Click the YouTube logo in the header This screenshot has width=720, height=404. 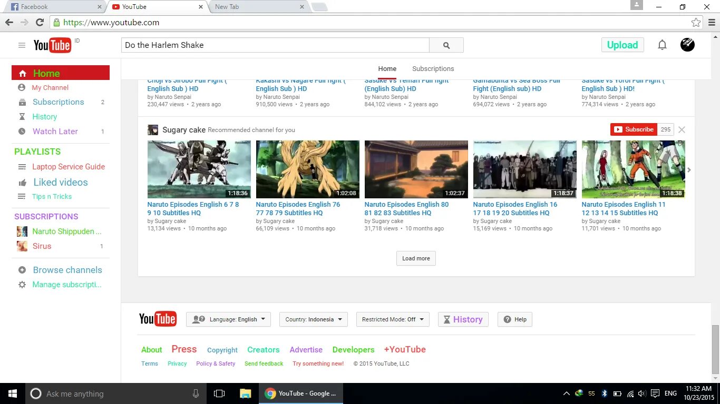coord(52,45)
